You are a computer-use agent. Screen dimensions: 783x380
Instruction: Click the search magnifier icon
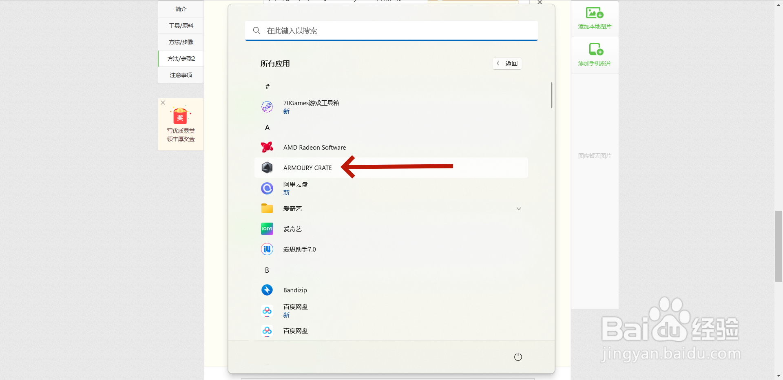tap(257, 31)
